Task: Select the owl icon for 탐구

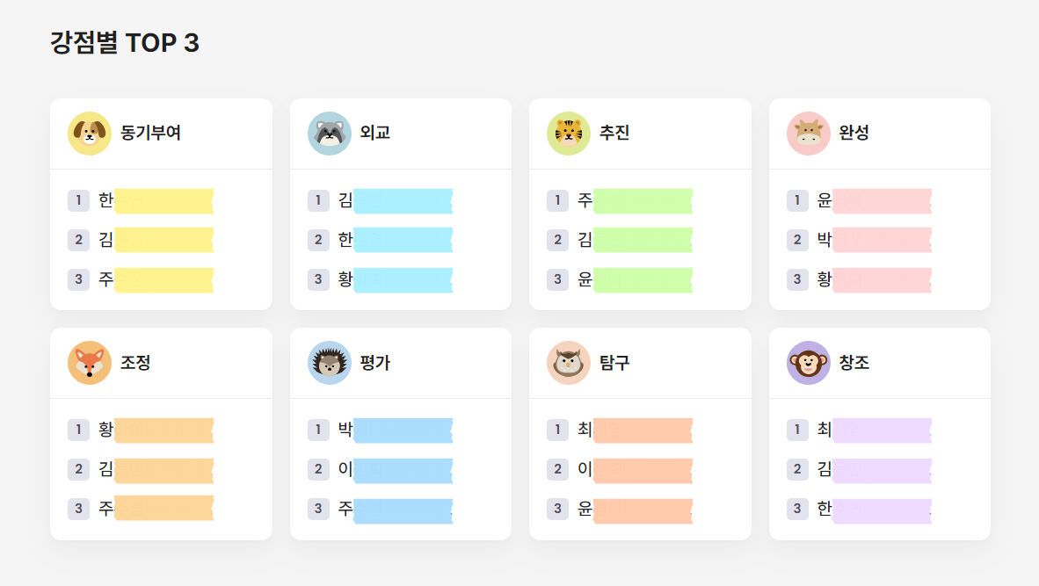Action: click(x=569, y=363)
